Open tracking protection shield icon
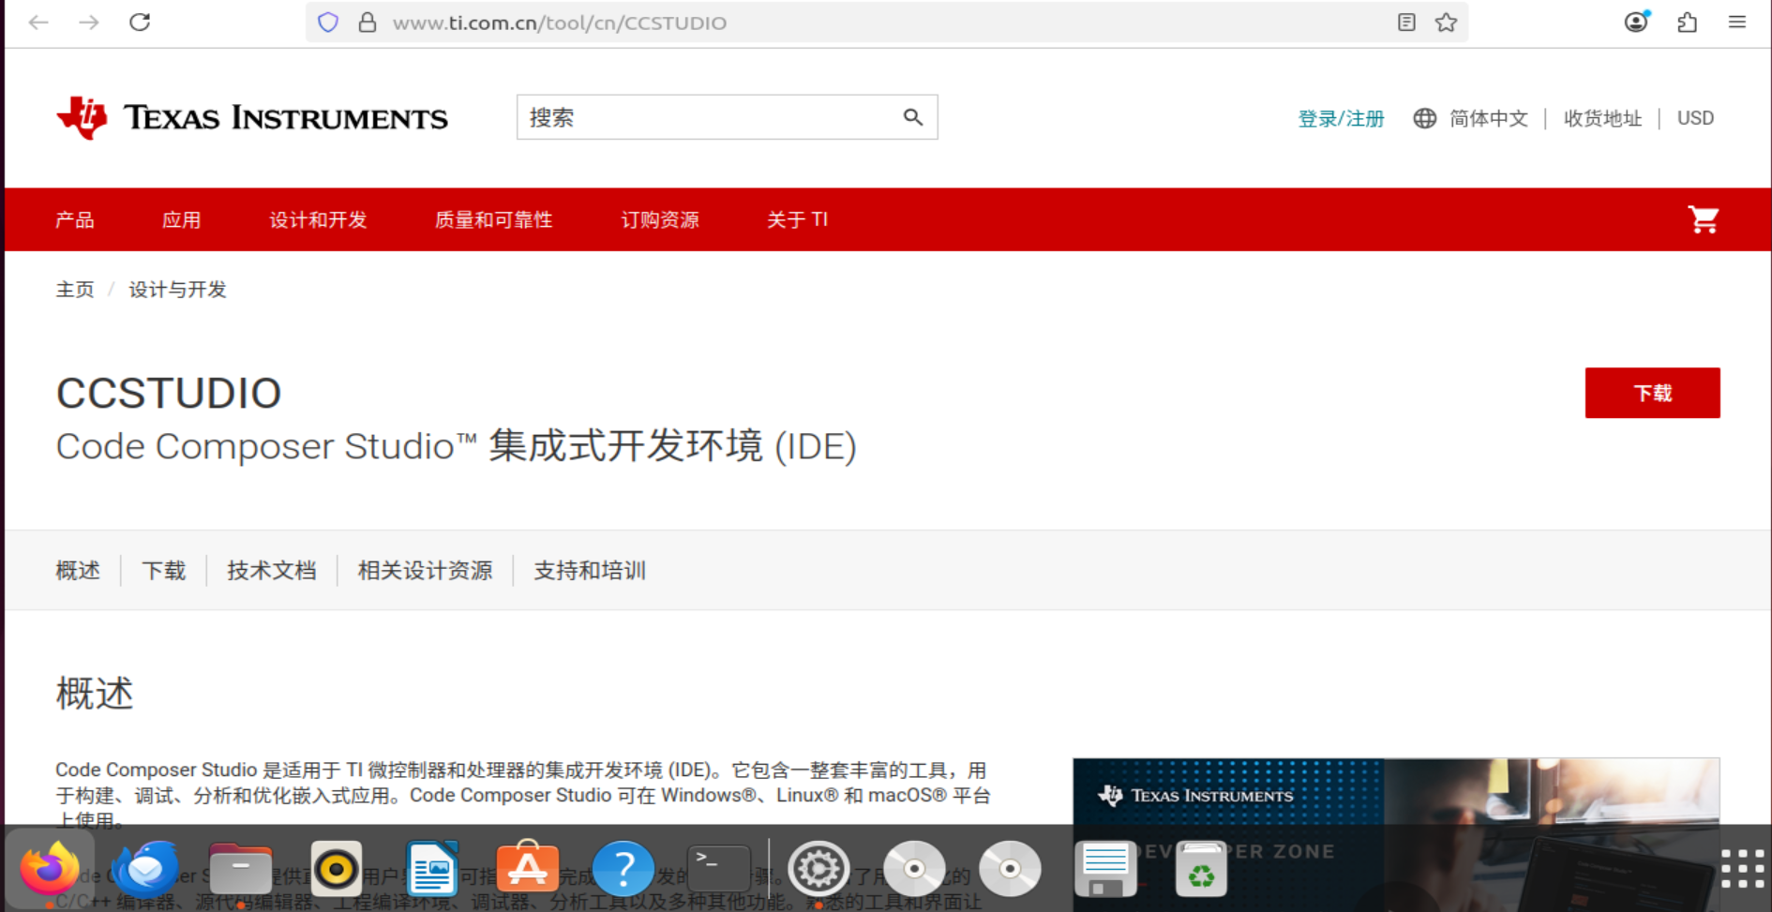1772x912 pixels. [328, 22]
